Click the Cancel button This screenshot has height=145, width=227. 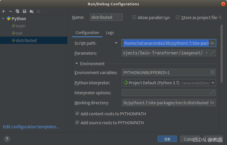pyautogui.click(x=190, y=139)
